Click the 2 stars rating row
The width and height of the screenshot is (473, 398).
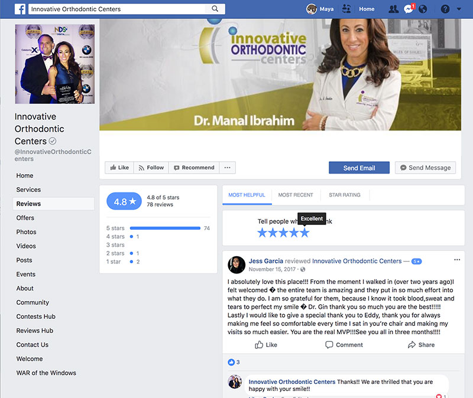point(123,253)
